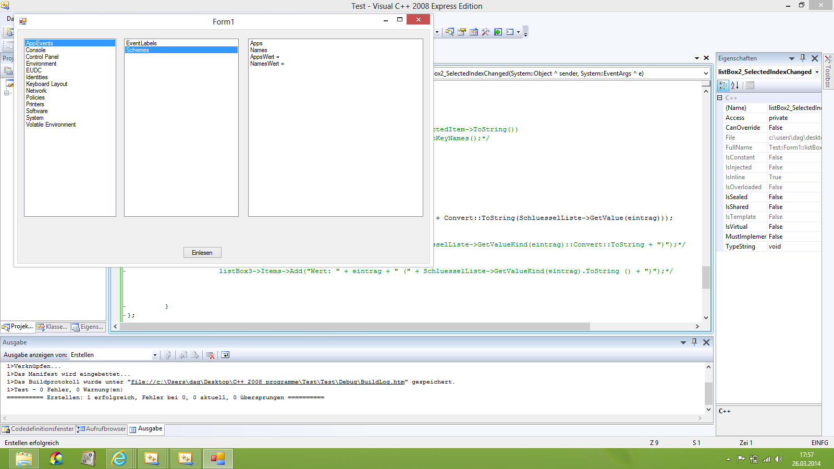
Task: Select the Ausgabe bottom tab
Action: 146,429
